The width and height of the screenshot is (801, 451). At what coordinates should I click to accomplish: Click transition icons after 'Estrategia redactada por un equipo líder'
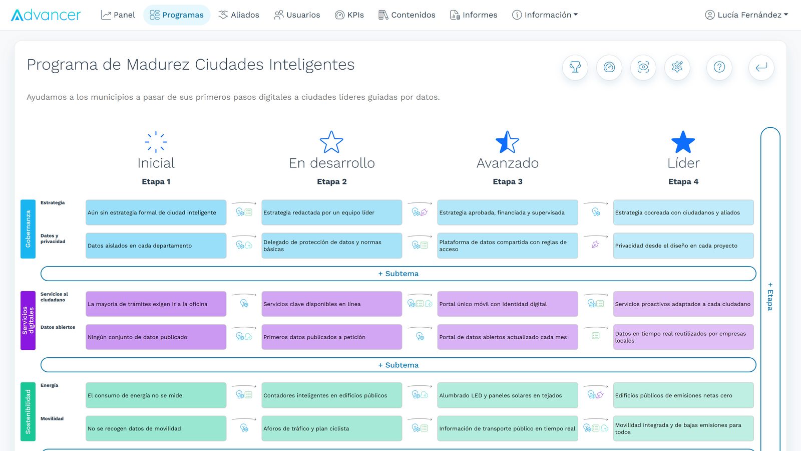tap(420, 212)
